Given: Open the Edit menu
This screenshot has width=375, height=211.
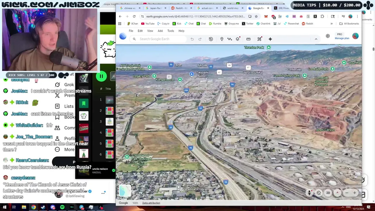Looking at the screenshot, I should pyautogui.click(x=140, y=31).
